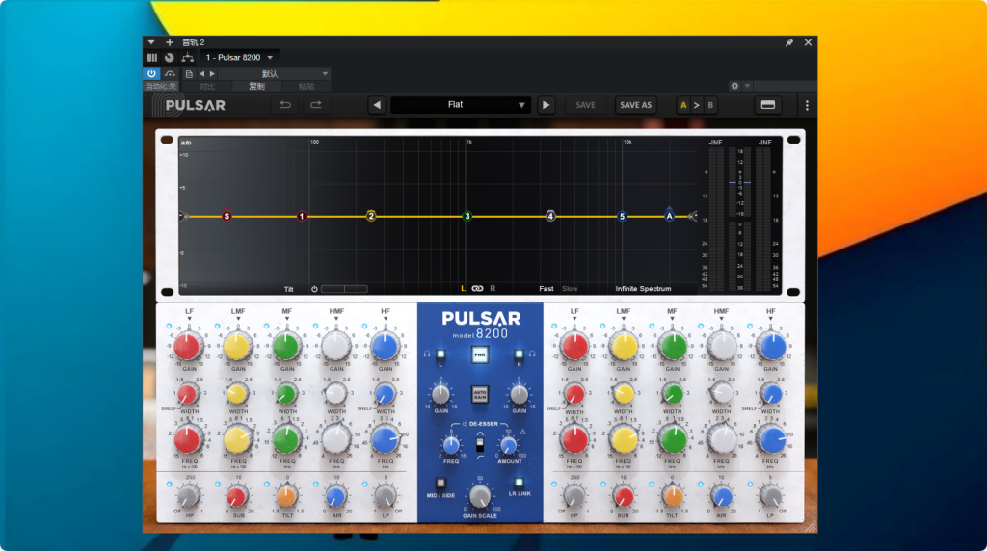Load the previous preset with left arrow
Viewport: 987px width, 551px height.
(377, 105)
